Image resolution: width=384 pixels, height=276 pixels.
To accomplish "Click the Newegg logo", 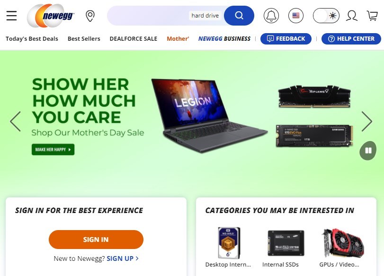I will [51, 16].
